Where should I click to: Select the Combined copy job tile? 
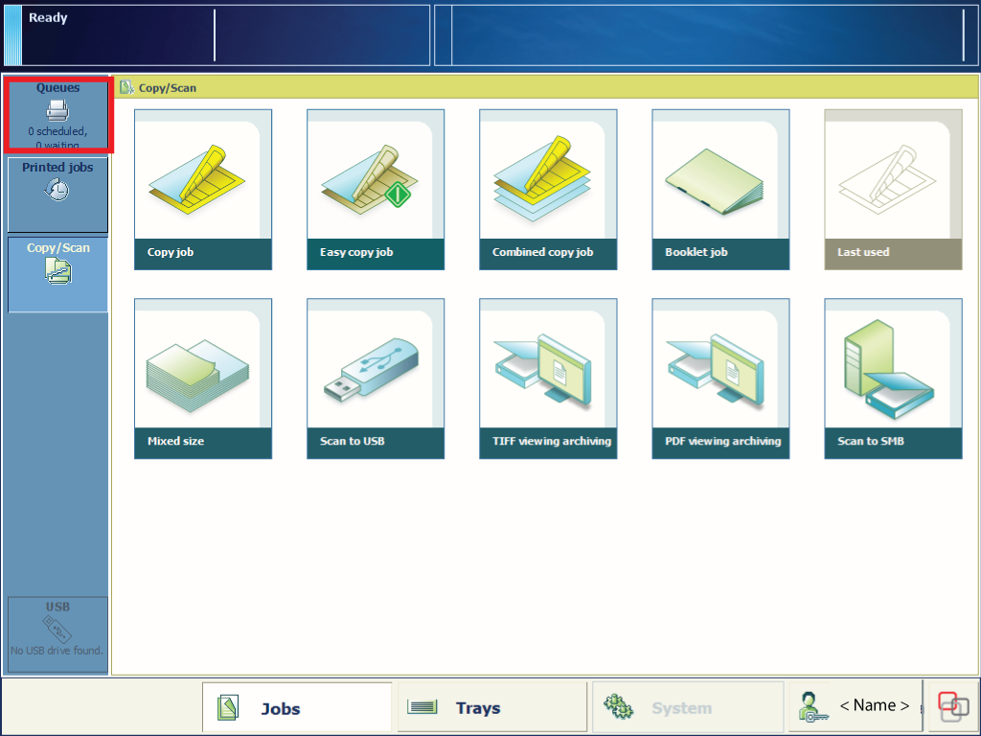(548, 190)
